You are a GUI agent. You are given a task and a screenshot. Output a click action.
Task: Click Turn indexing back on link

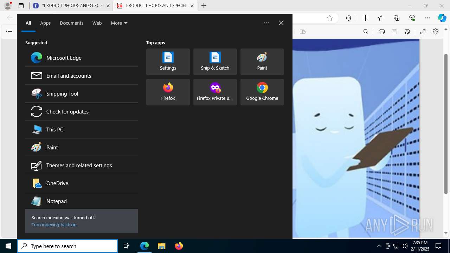(x=54, y=225)
